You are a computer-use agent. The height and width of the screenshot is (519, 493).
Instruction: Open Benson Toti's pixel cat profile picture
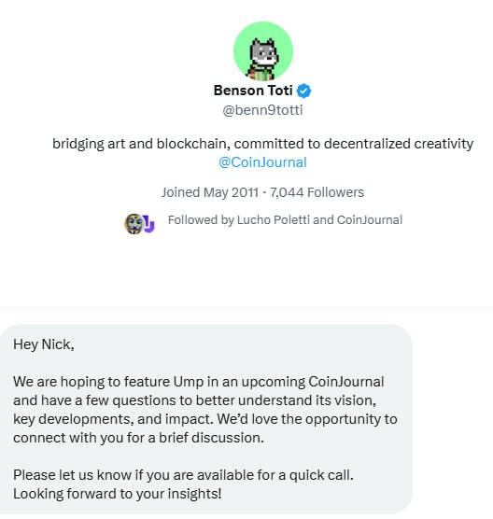[x=263, y=51]
